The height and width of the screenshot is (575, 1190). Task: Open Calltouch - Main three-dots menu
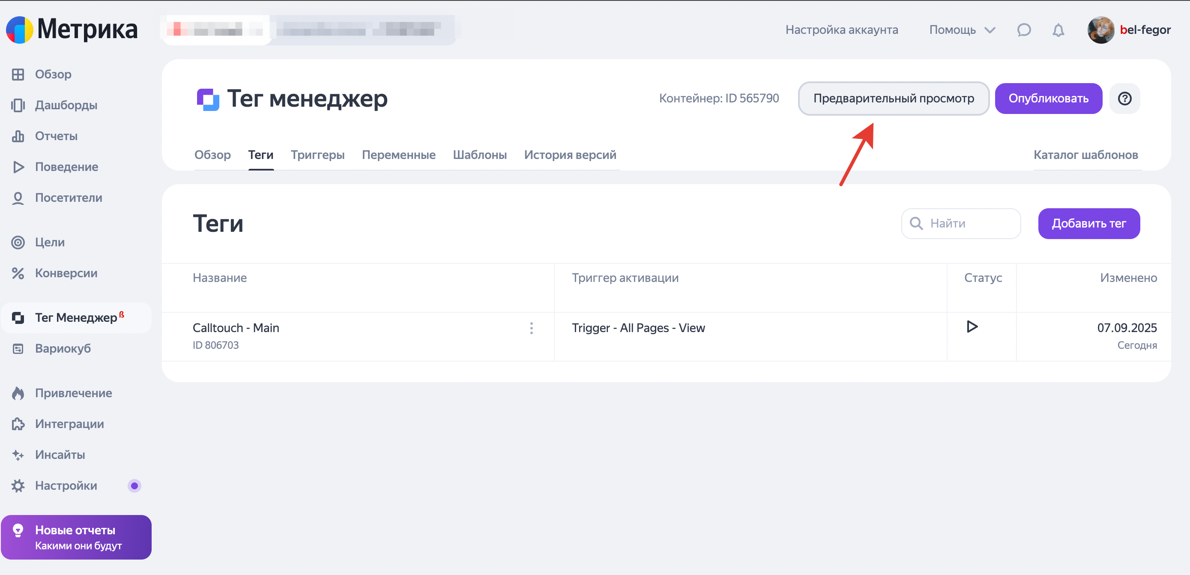click(531, 328)
